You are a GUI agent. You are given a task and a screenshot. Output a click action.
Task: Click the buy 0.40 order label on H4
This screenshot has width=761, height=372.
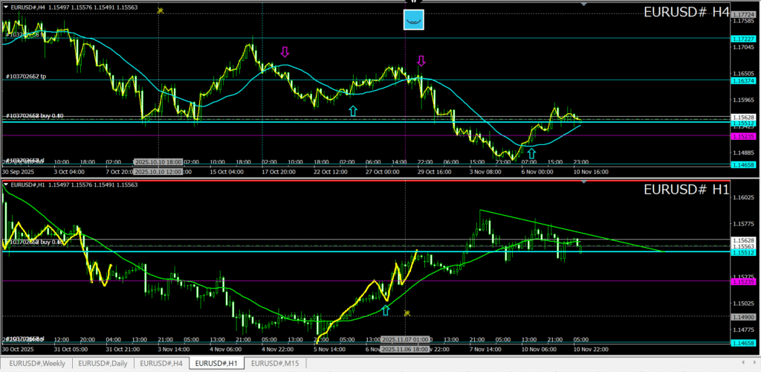35,115
